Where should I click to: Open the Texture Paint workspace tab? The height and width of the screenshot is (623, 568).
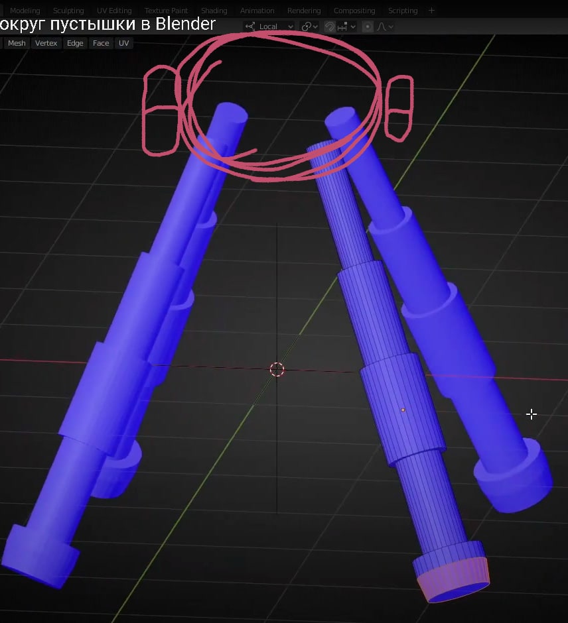(167, 11)
